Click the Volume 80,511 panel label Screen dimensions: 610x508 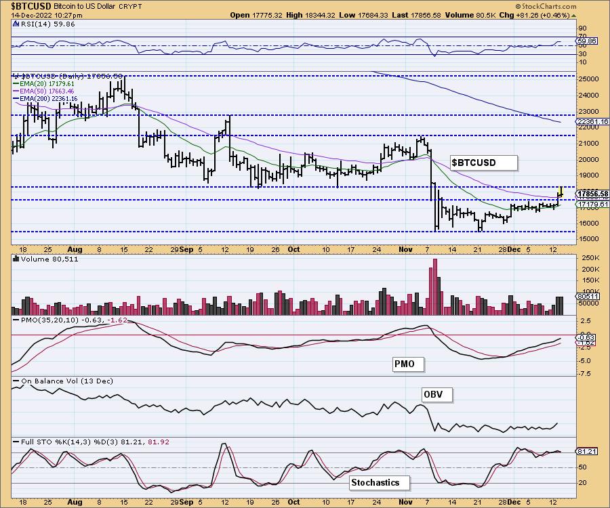click(49, 259)
